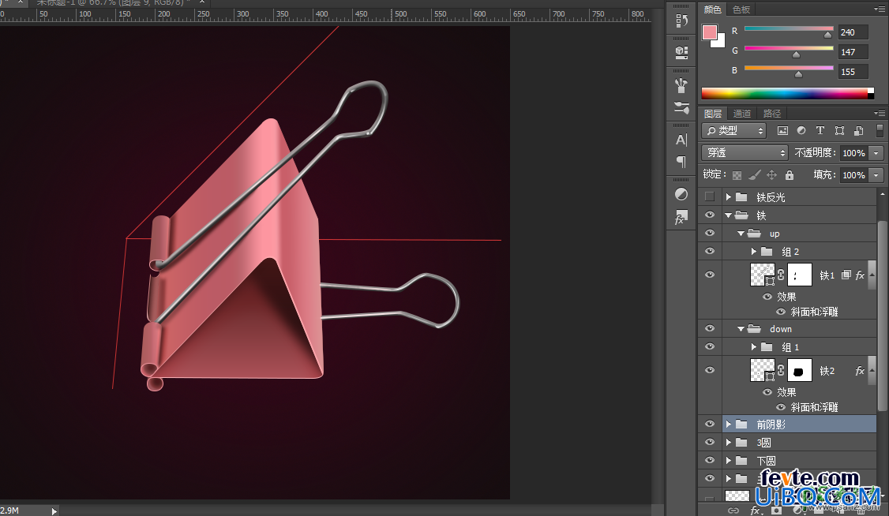
Task: Open the color panel flyout menu
Action: (x=880, y=9)
